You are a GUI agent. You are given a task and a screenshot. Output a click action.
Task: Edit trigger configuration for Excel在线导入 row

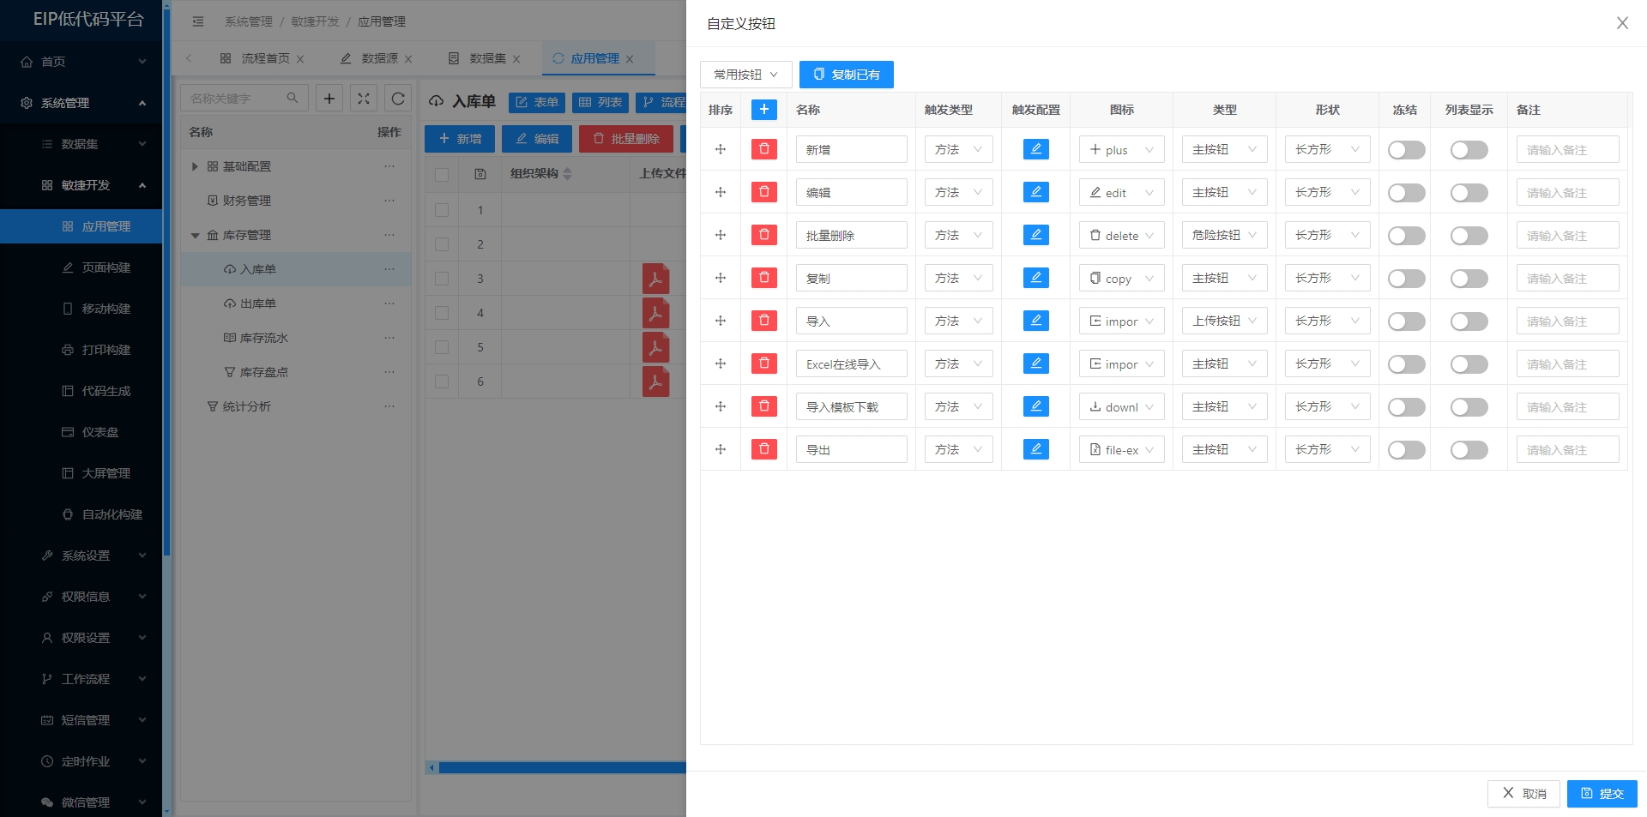[1035, 363]
